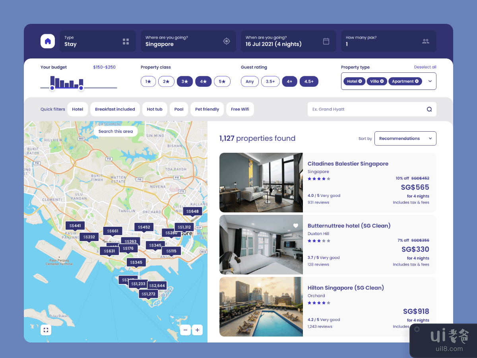Favorite Butternuttree hotel with heart icon

pyautogui.click(x=295, y=226)
